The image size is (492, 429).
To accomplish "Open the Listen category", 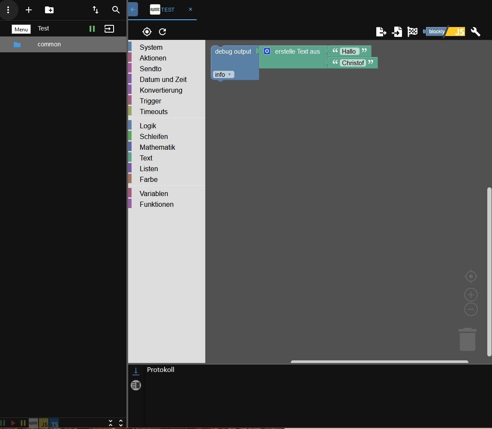I will 167,169.
